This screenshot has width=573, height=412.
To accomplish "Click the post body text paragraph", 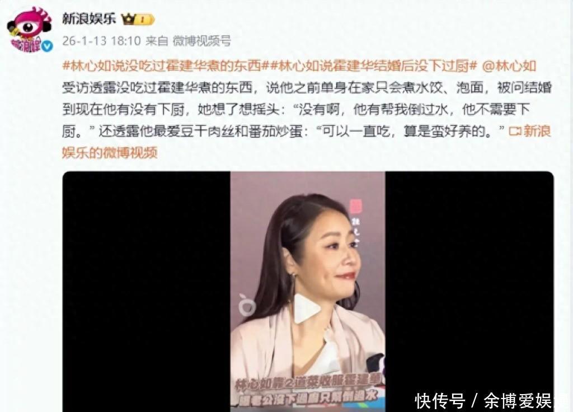I will (307, 109).
